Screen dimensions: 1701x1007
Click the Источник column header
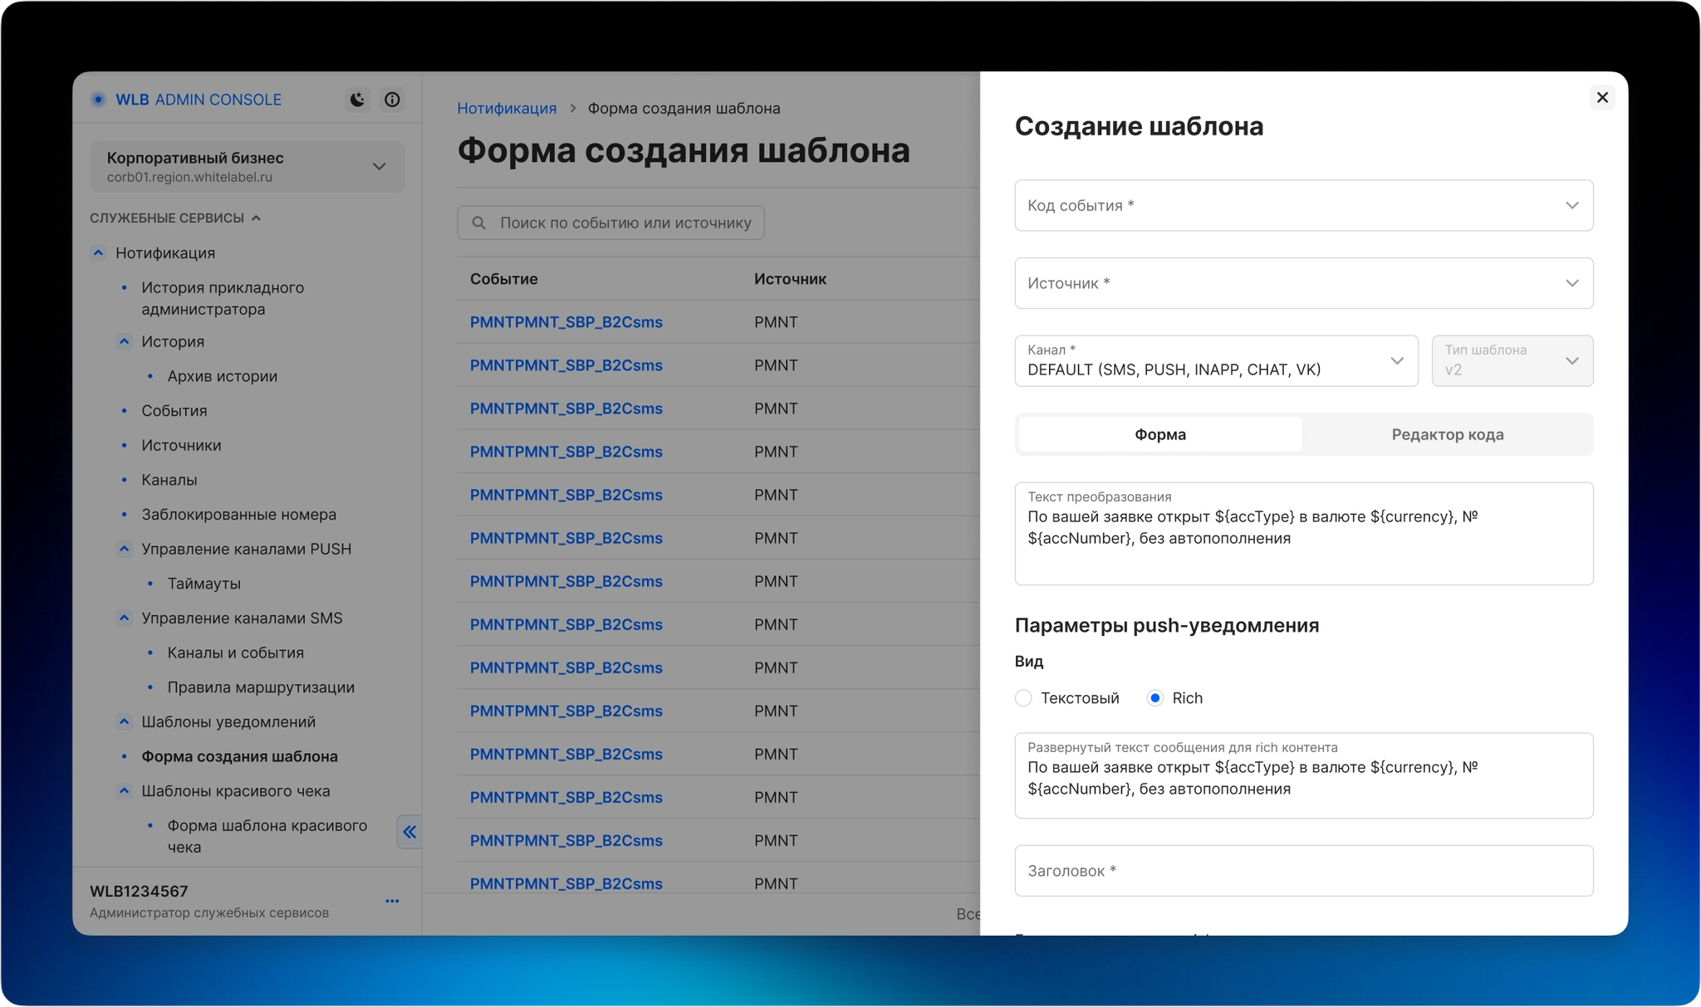(x=790, y=279)
